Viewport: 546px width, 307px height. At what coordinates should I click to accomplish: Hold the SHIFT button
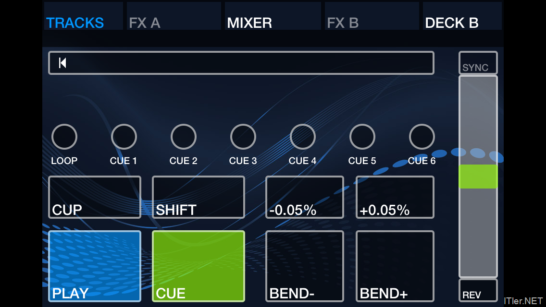click(x=199, y=197)
